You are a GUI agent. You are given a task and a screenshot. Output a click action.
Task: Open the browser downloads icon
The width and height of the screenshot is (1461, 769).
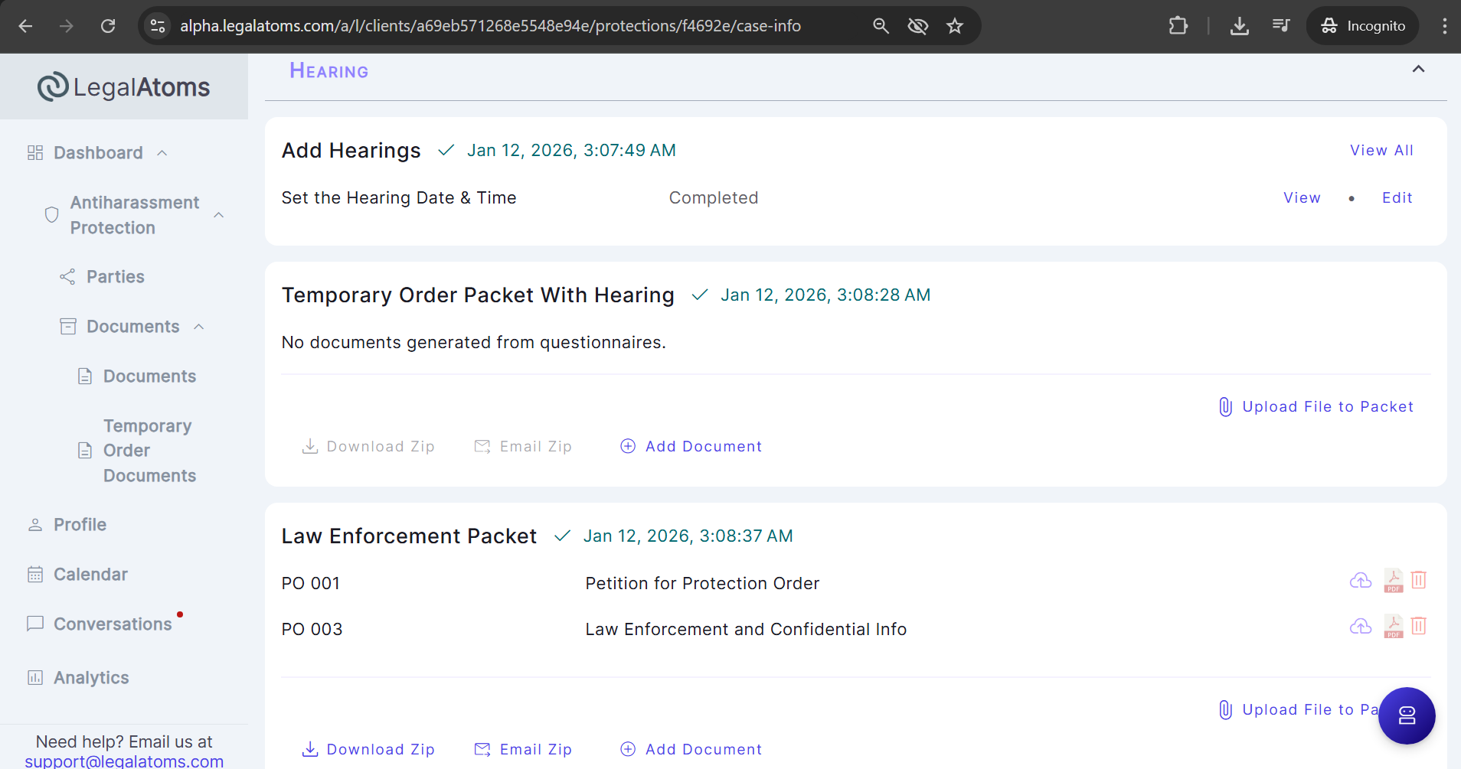[1239, 26]
